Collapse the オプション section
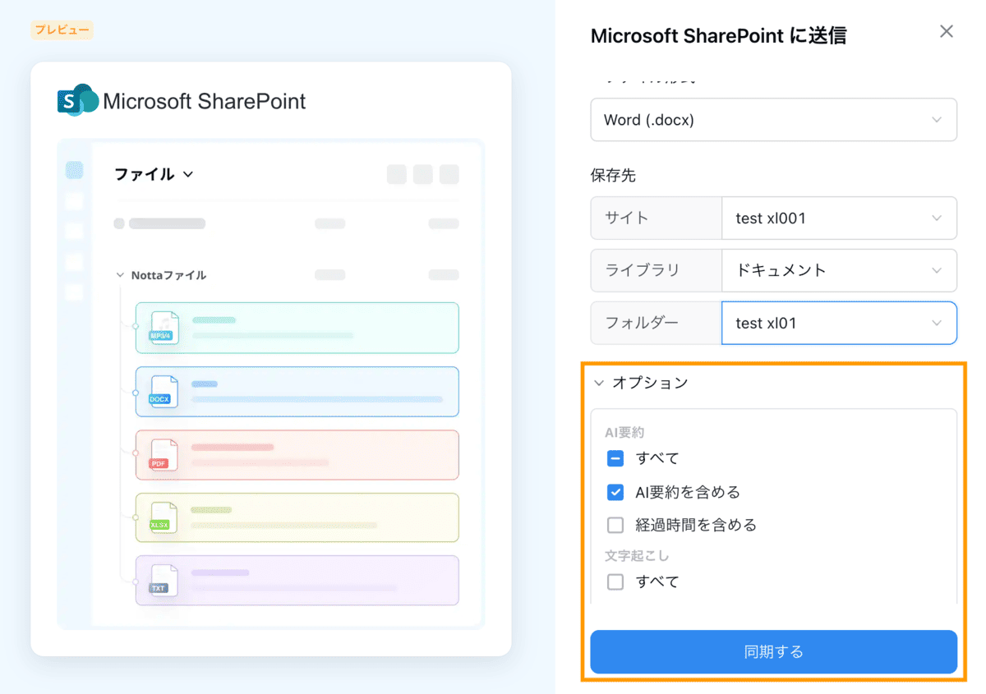Viewport: 986px width, 694px height. coord(599,383)
